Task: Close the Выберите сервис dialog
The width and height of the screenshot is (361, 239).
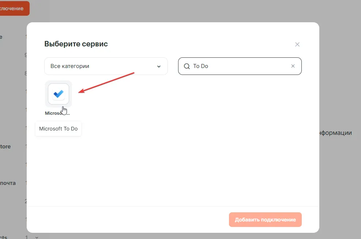Action: coord(297,45)
